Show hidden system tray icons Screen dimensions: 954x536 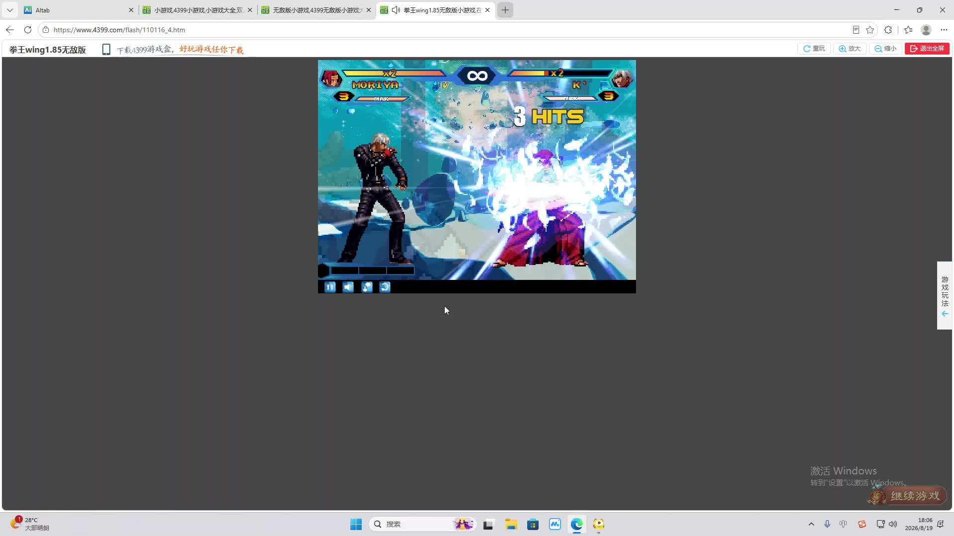[811, 524]
